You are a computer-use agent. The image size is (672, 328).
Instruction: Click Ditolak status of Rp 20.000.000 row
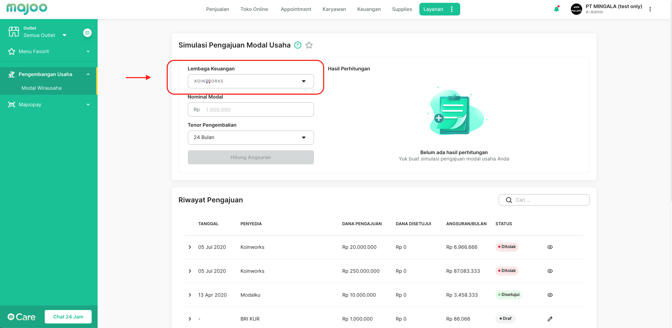pyautogui.click(x=507, y=247)
